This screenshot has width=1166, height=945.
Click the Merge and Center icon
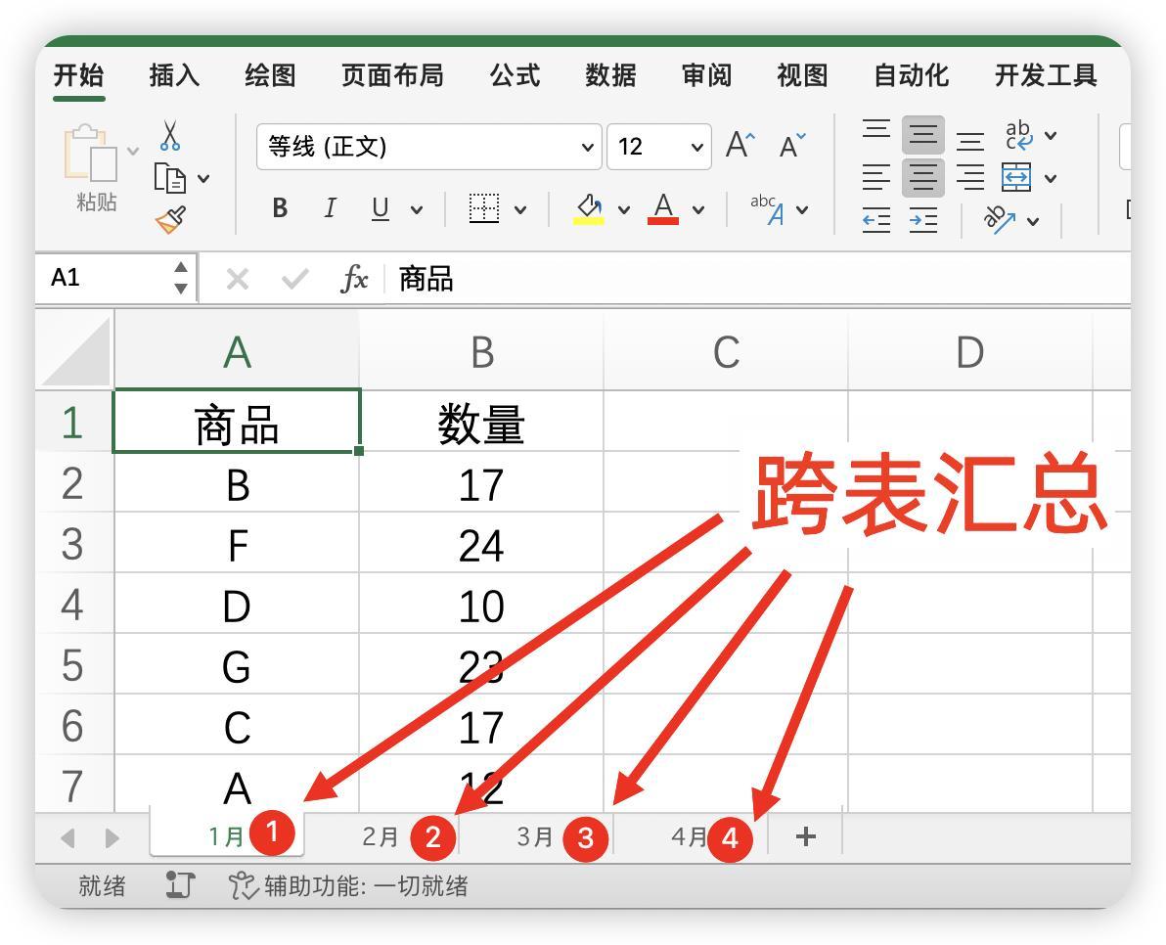(1016, 178)
